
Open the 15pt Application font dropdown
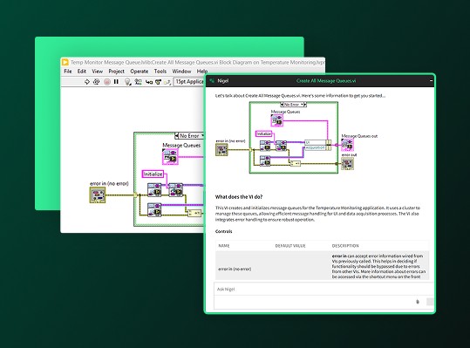click(189, 81)
